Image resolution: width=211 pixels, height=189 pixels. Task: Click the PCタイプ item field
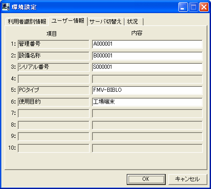[53, 90]
